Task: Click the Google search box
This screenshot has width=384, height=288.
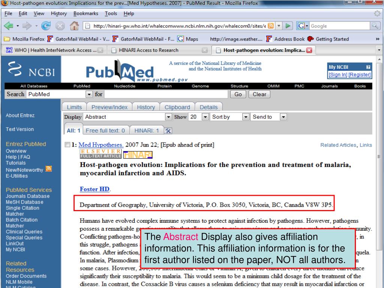Action: coord(339,26)
